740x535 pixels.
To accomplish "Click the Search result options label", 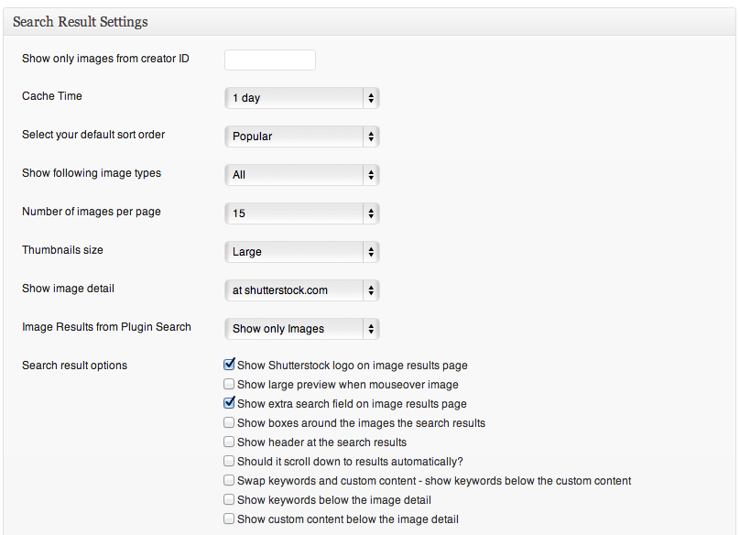I will pos(74,366).
